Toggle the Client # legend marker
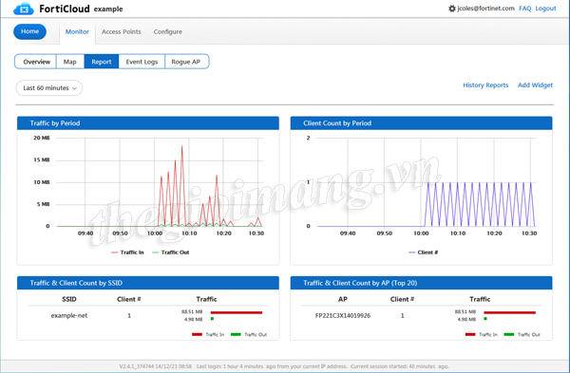This screenshot has width=570, height=373. [x=412, y=252]
